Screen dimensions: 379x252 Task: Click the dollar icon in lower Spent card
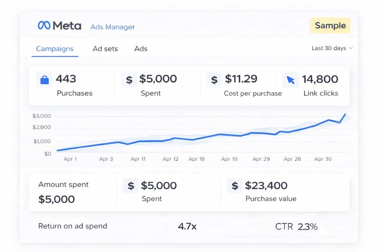(131, 186)
